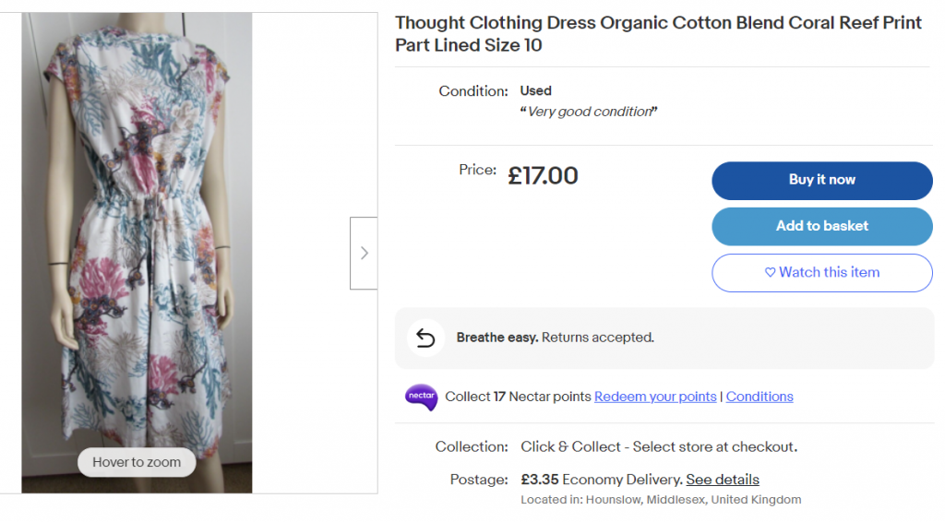Add the dress to basket

coord(821,226)
